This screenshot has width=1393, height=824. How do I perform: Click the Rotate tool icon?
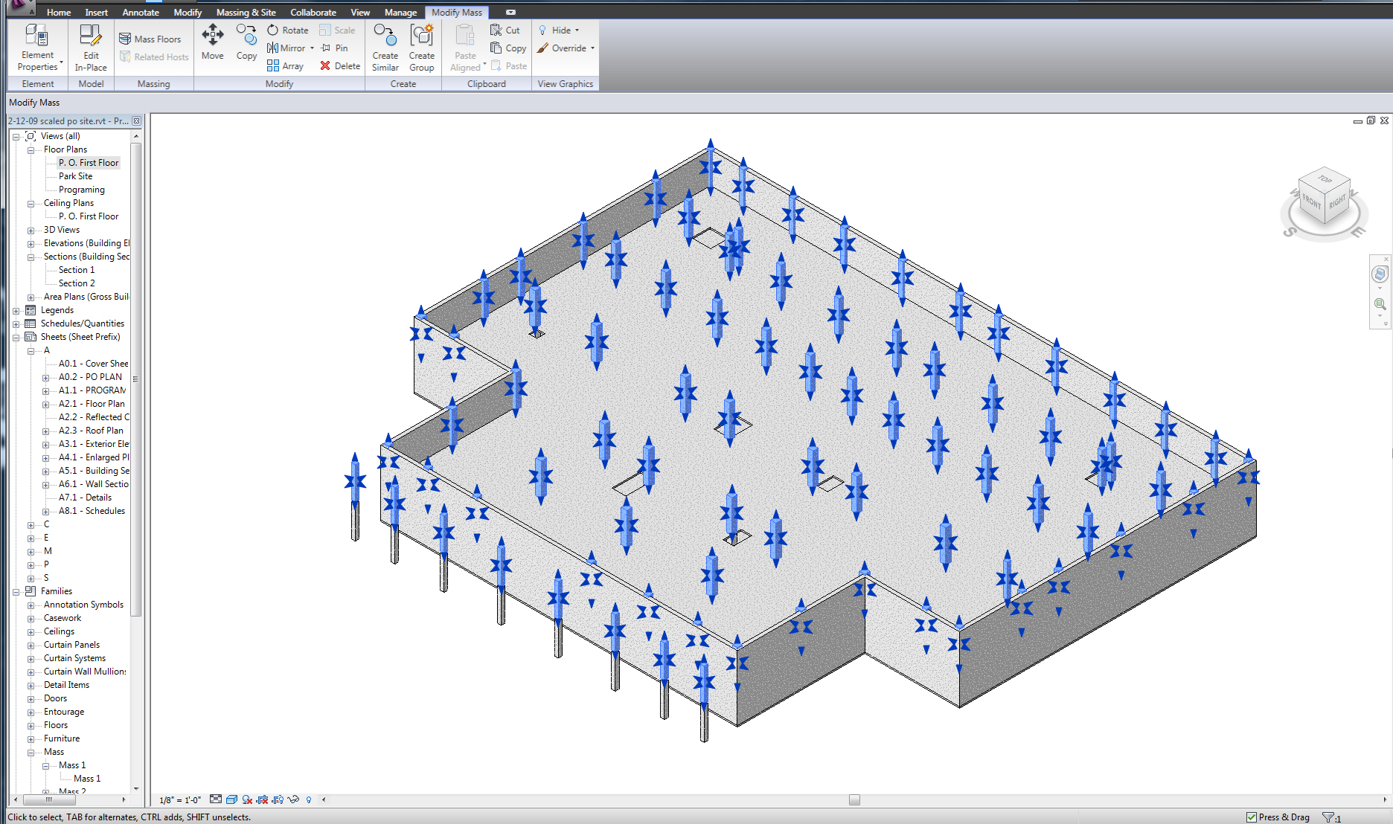click(x=273, y=30)
